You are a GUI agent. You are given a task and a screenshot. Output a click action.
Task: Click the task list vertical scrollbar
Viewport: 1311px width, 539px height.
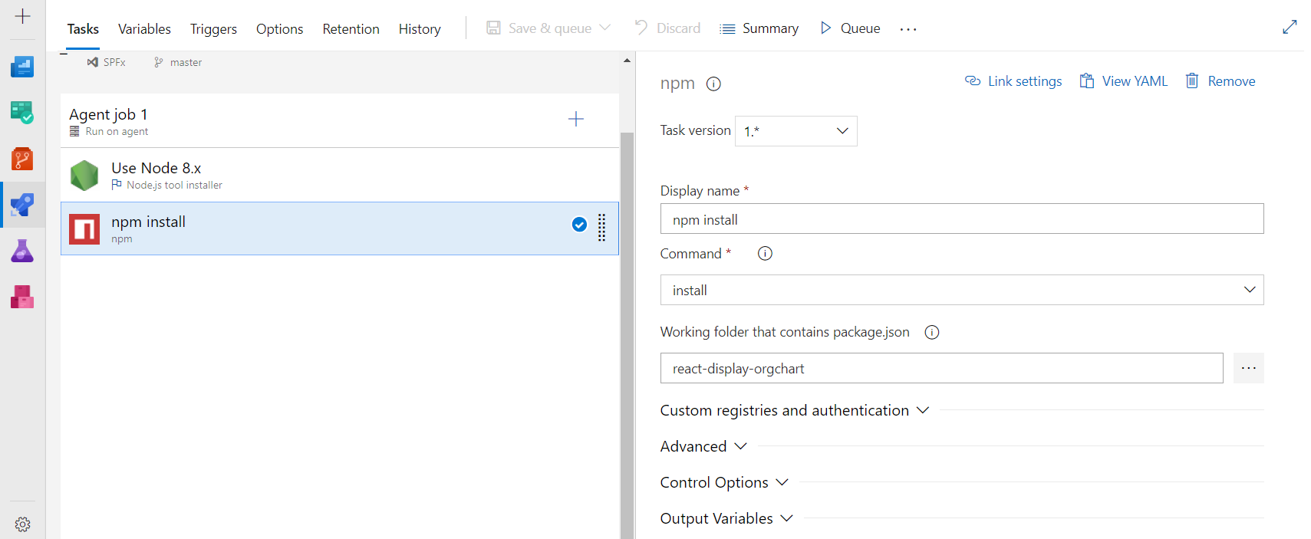pyautogui.click(x=627, y=307)
